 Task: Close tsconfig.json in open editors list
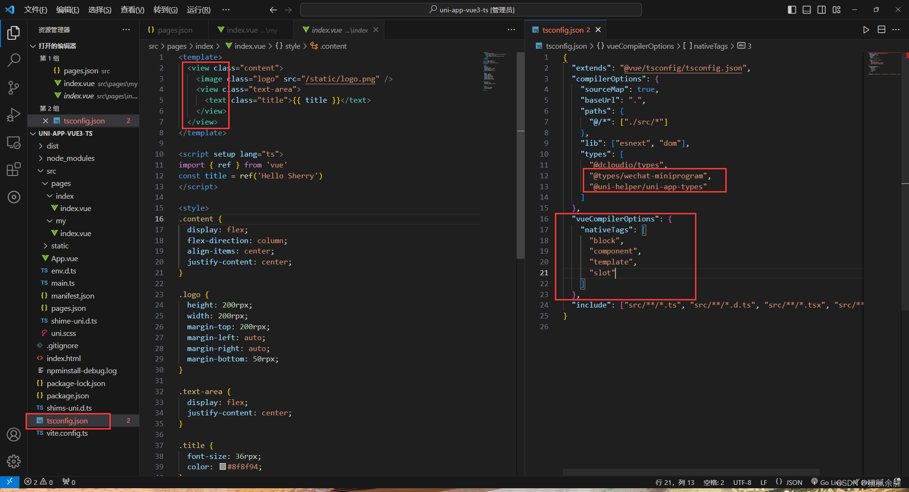coord(45,121)
